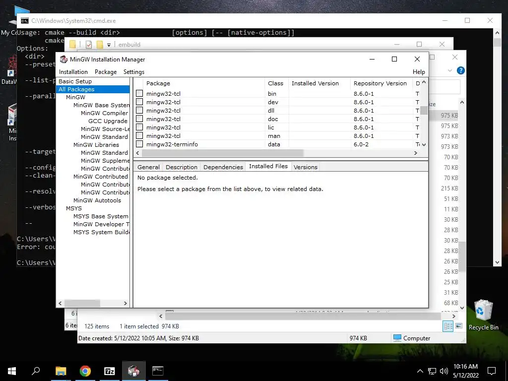Switch to the Dependencies tab
The height and width of the screenshot is (381, 508).
click(x=223, y=167)
